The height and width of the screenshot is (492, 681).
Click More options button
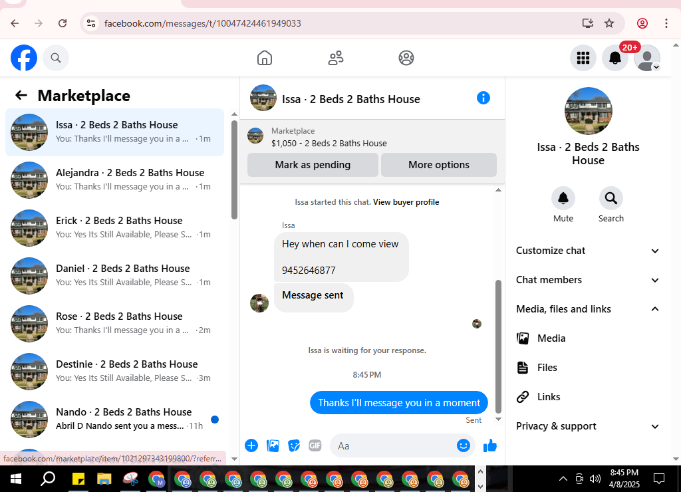439,165
